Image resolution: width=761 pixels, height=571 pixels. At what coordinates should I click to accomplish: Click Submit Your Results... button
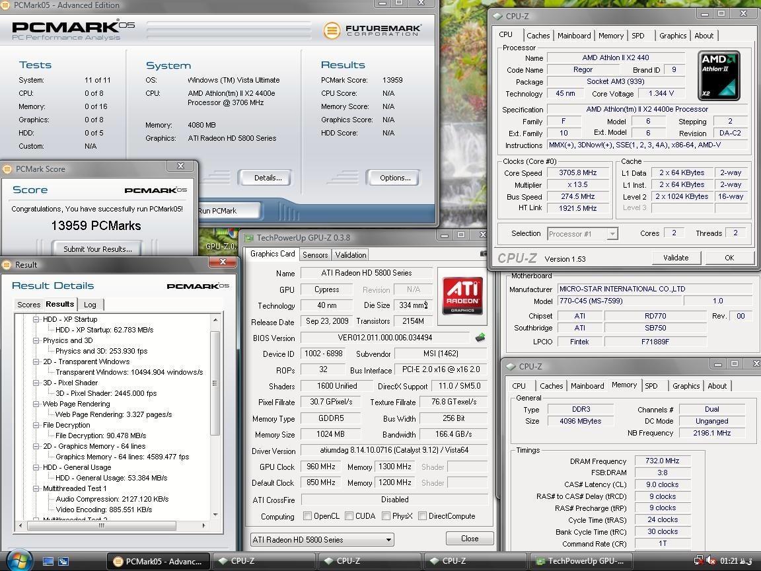pos(98,248)
